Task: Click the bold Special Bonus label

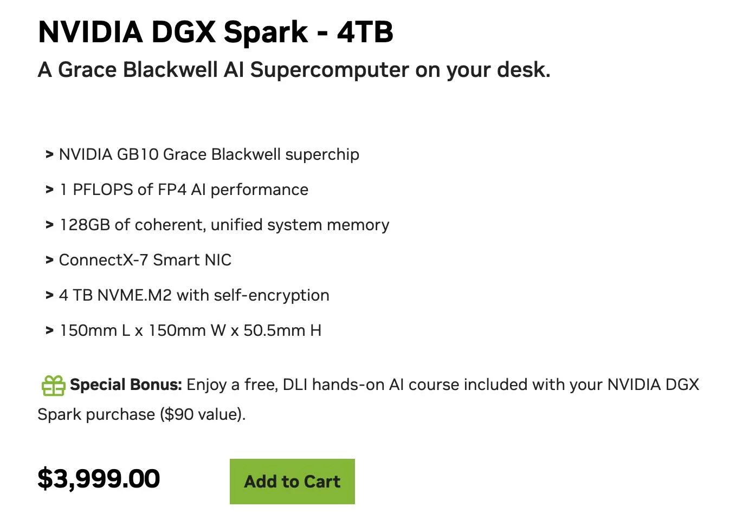Action: point(126,385)
